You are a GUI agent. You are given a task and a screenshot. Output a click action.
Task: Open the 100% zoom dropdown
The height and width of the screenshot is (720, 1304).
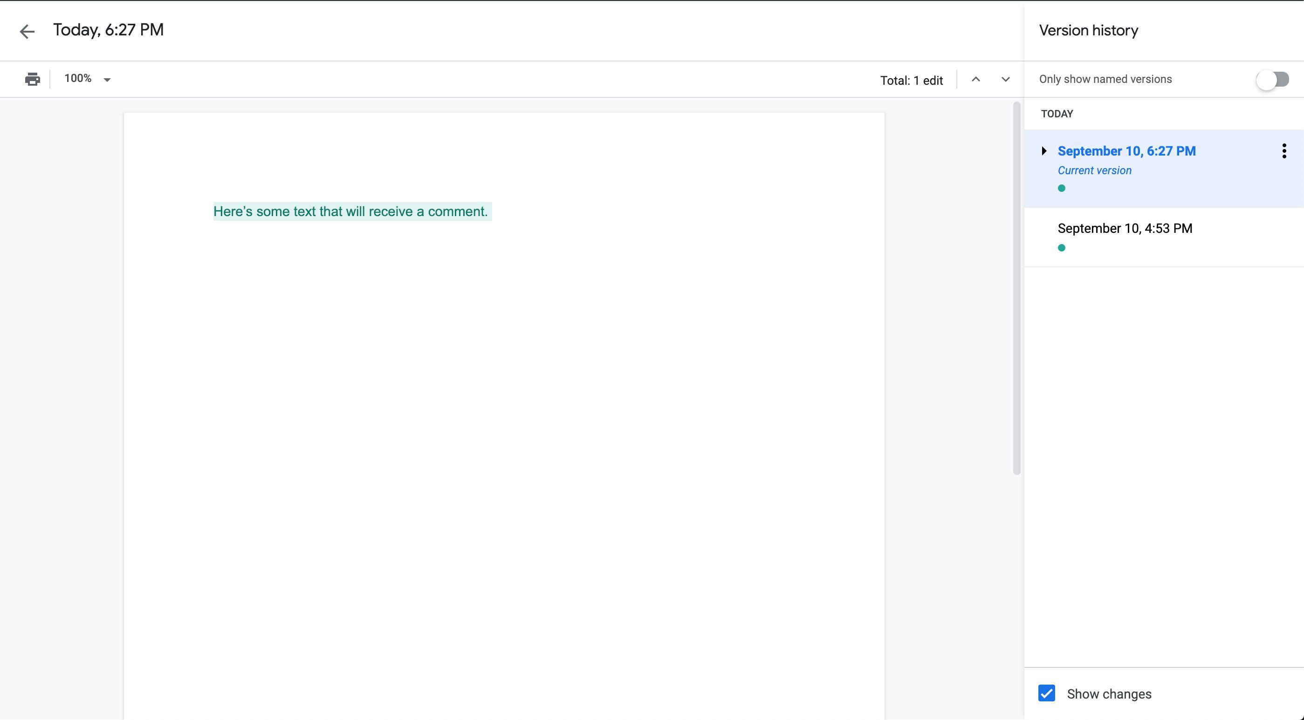(x=87, y=79)
